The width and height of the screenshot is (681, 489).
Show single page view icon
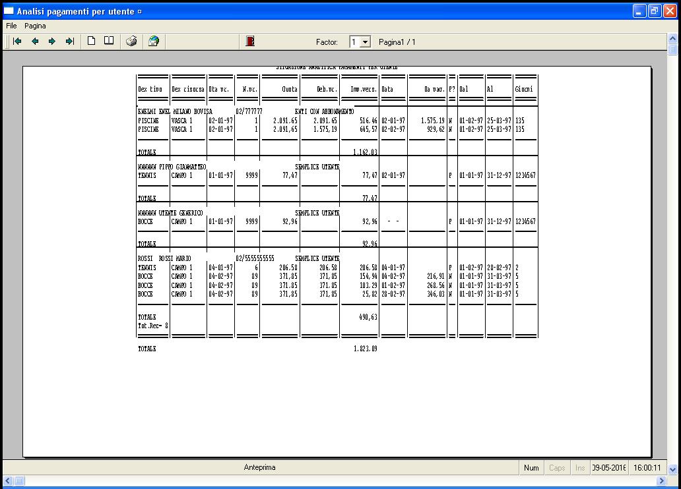91,42
